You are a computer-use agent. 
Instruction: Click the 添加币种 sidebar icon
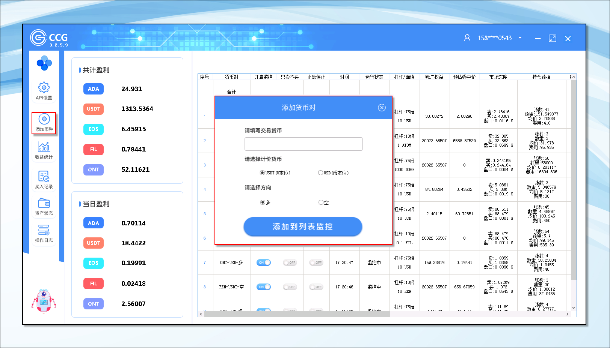[x=44, y=120]
